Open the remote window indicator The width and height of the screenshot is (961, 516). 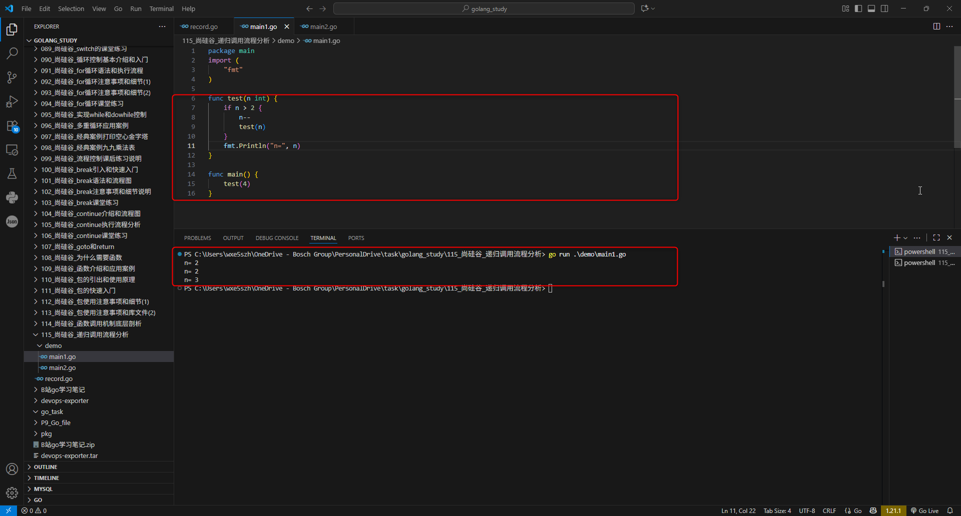9,510
